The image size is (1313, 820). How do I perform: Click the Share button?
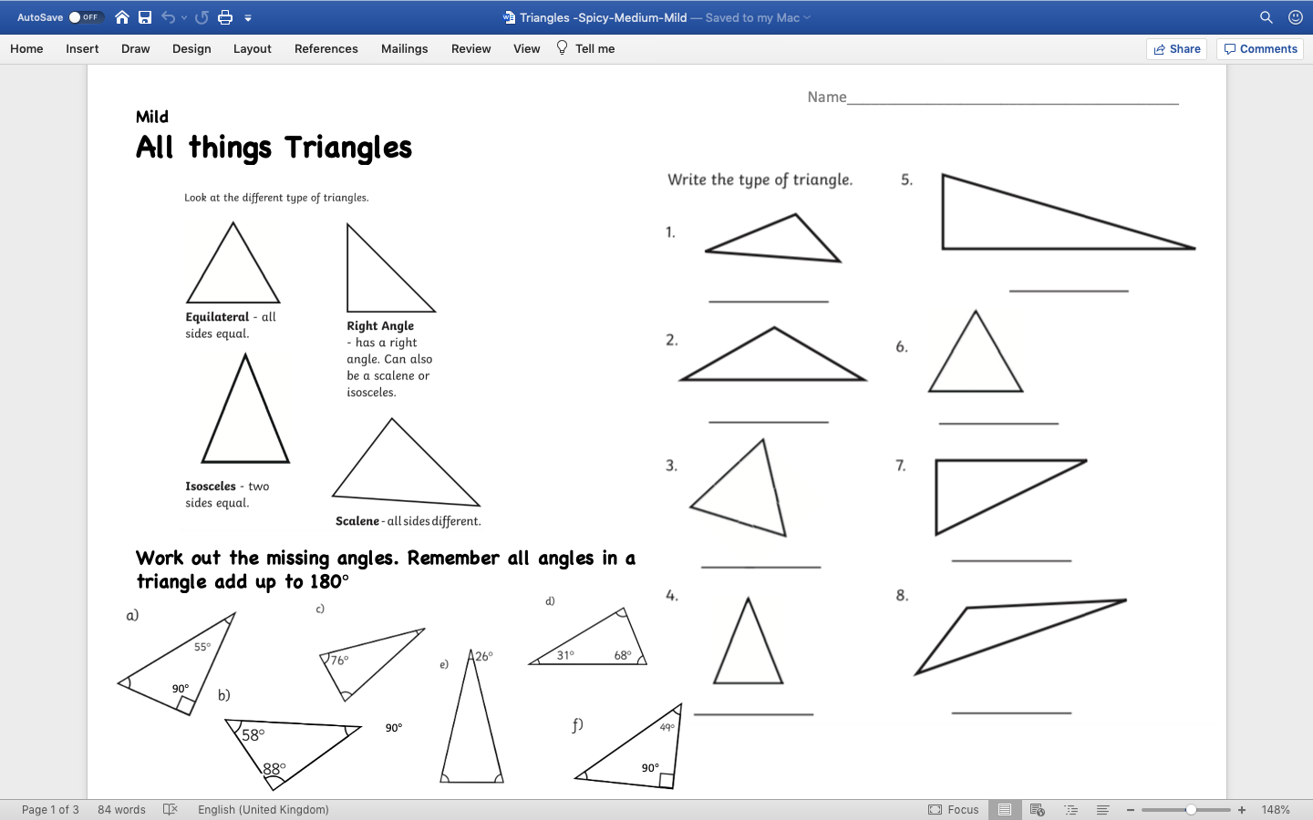click(x=1176, y=49)
